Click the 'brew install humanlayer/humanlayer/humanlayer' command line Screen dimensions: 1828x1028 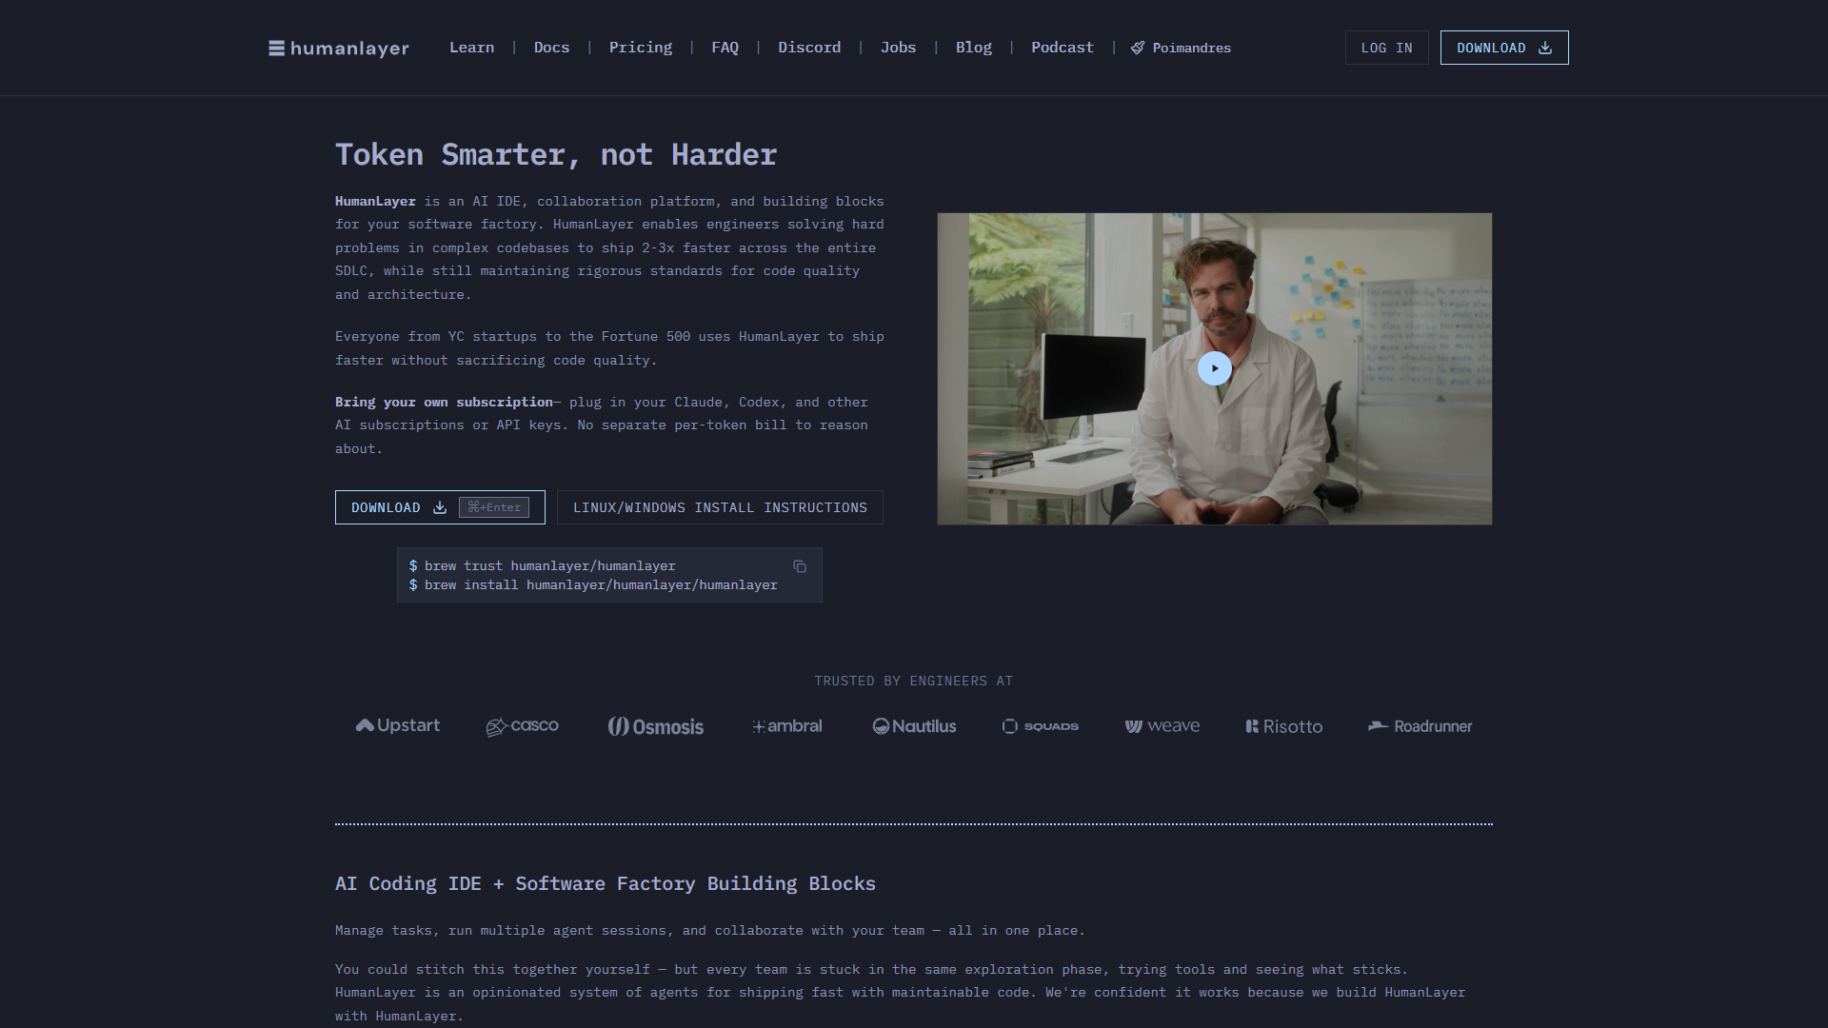pyautogui.click(x=593, y=584)
